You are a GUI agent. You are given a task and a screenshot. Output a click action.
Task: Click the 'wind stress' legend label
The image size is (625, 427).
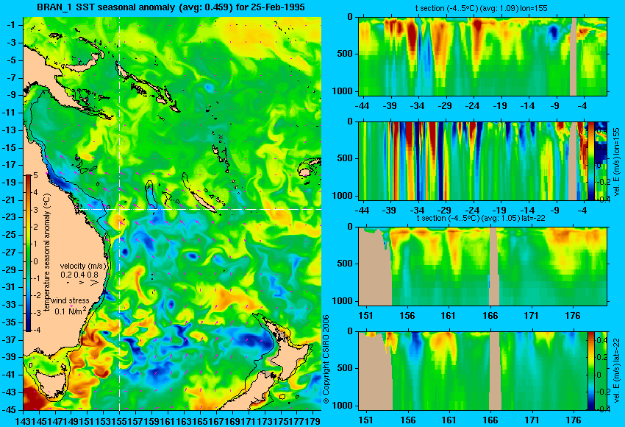pos(71,301)
